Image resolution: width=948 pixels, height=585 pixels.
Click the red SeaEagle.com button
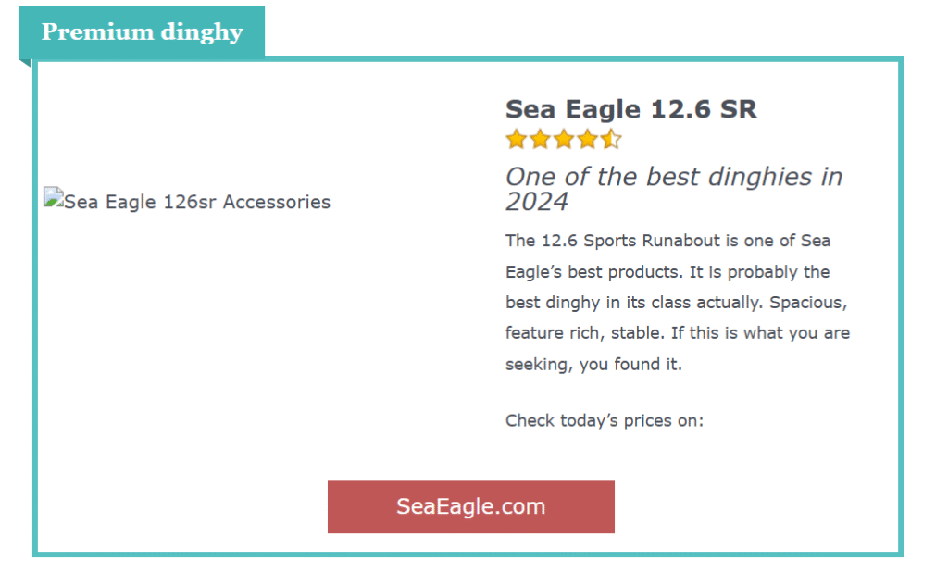tap(470, 506)
